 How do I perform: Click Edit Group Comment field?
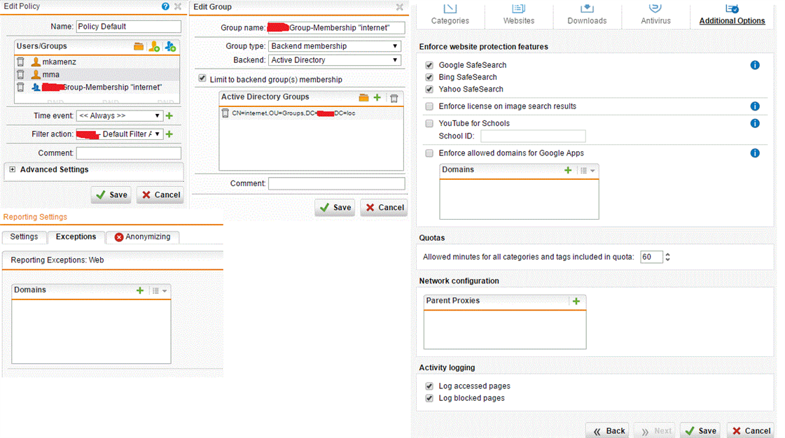[336, 183]
